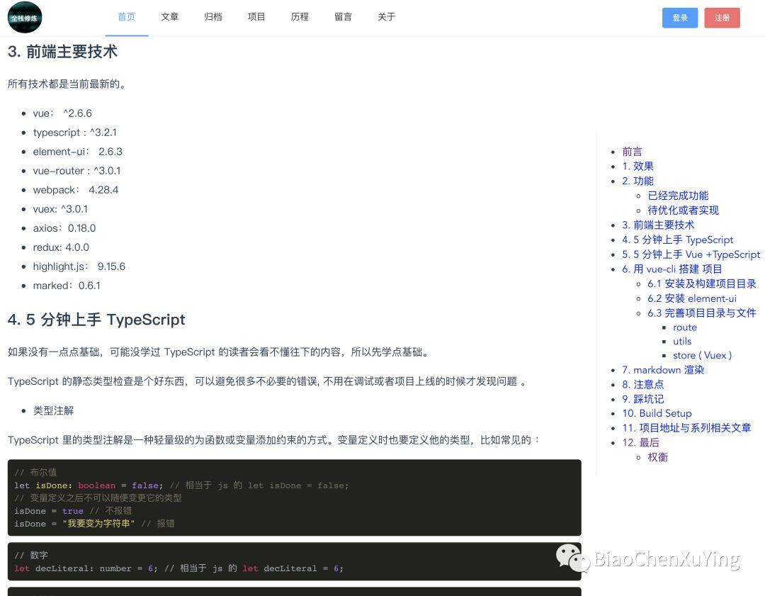Open '8. 注意点' contents link
The image size is (765, 596).
point(642,385)
